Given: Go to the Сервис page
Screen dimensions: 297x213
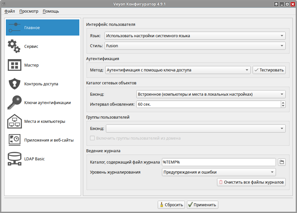Looking at the screenshot, I should point(43,46).
